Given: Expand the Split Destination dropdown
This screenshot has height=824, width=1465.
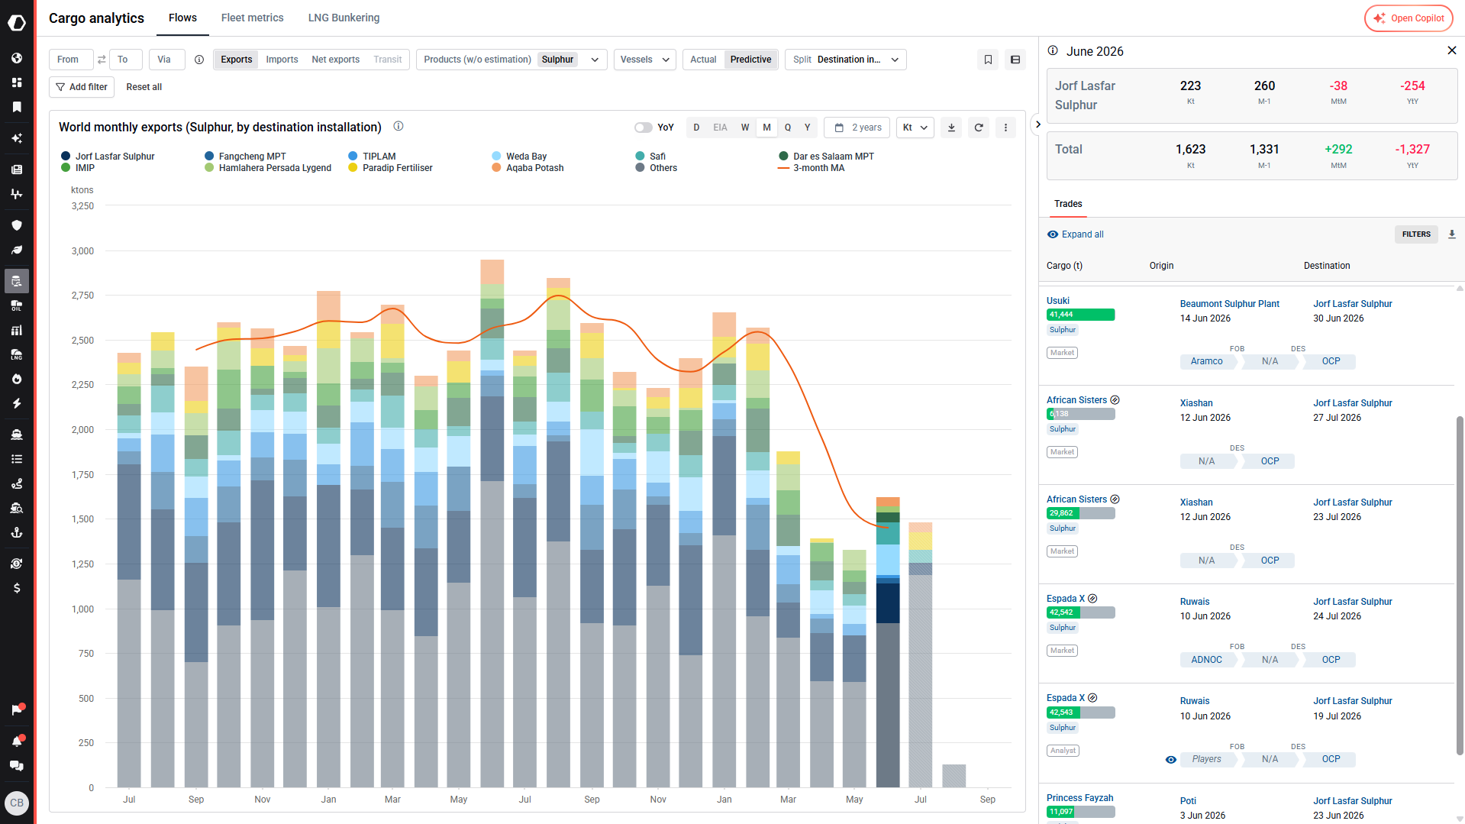Looking at the screenshot, I should click(x=846, y=60).
